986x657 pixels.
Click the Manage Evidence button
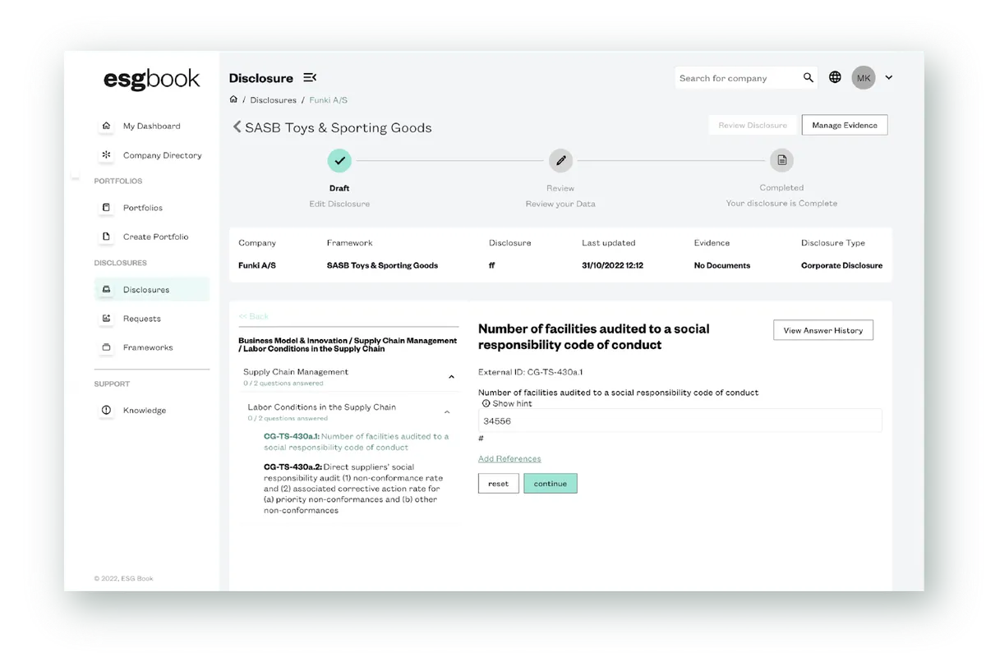(x=845, y=125)
